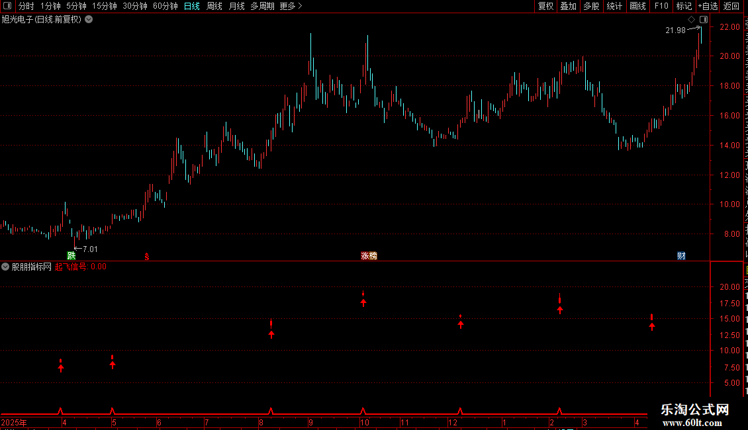Screen dimensions: 748x430
Task: Click the 标记 mark button
Action: coord(684,6)
